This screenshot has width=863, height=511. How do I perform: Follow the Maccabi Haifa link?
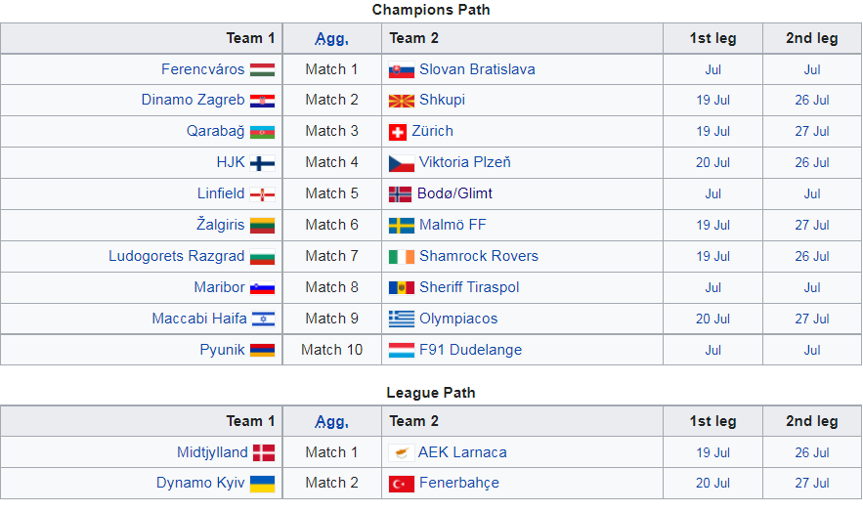[x=199, y=319]
